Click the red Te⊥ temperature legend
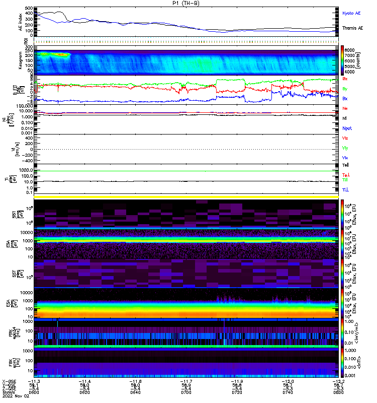 [x=346, y=175]
